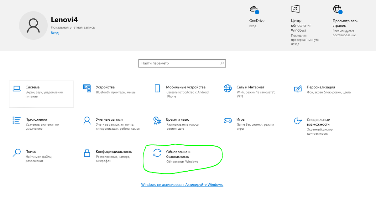Click the web browsing globe icon
Viewport: 376px width, 210px height.
(338, 9)
